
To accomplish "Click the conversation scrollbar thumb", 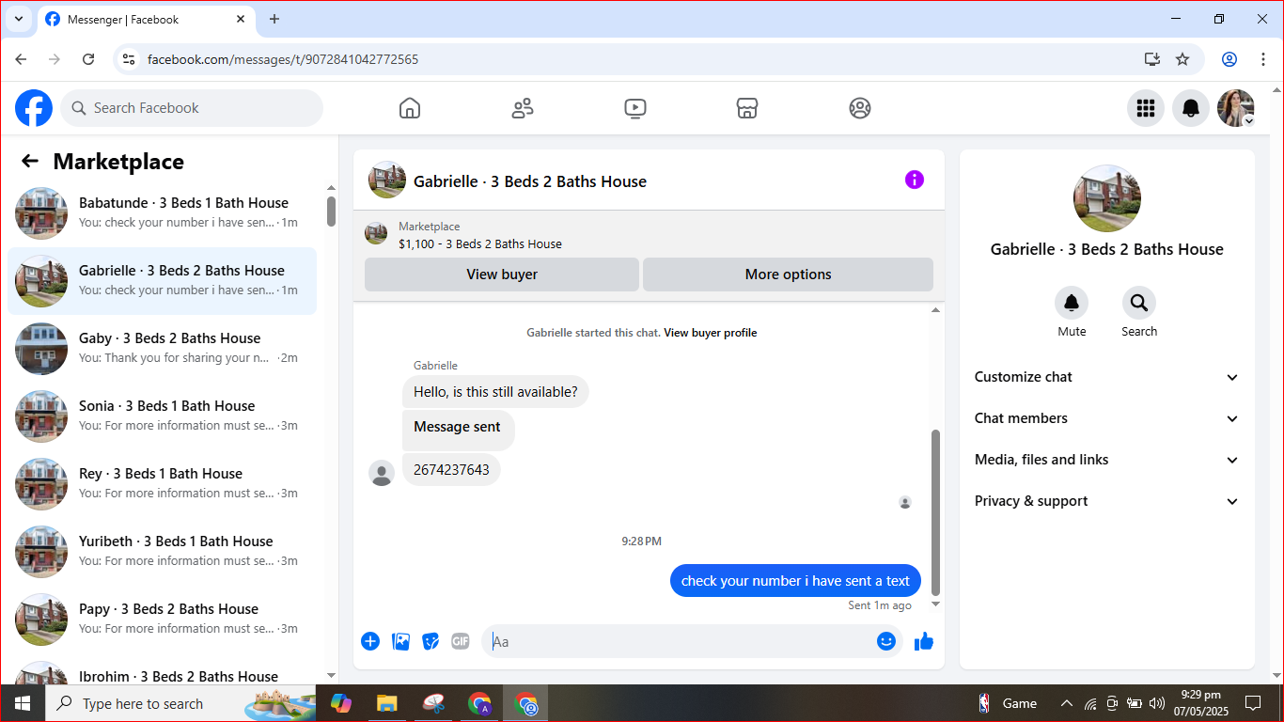I will click(935, 513).
